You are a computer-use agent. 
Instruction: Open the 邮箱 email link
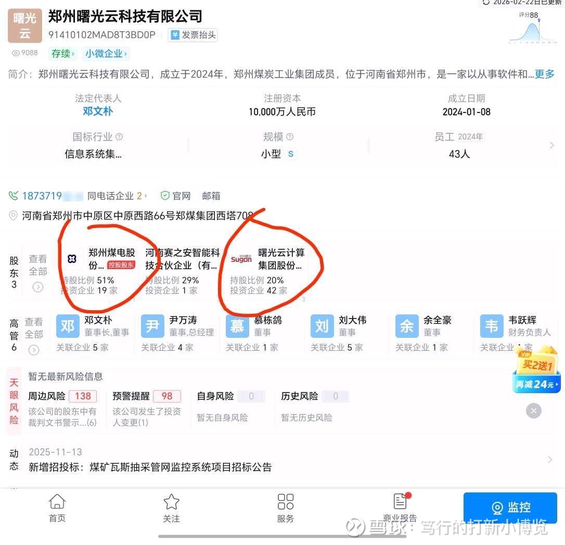click(211, 196)
